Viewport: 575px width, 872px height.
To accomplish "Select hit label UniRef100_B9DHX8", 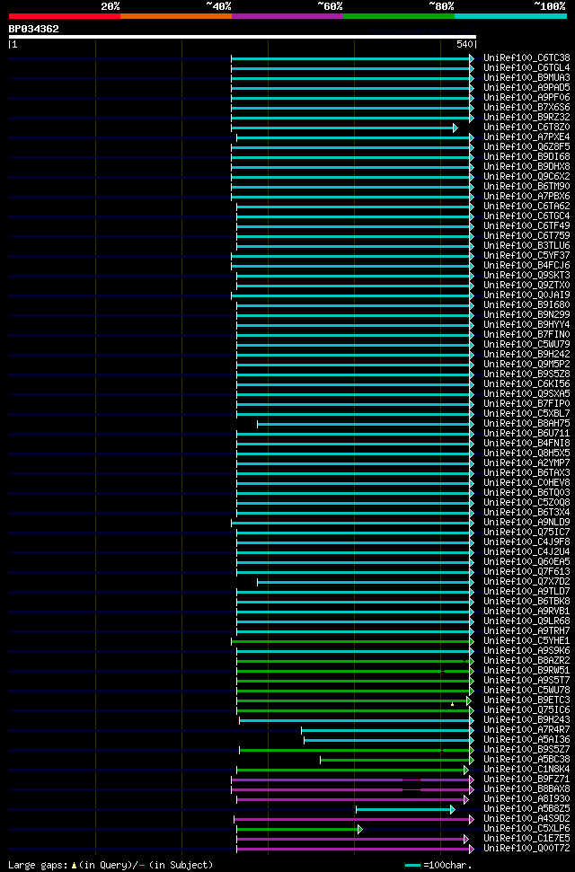I will point(526,167).
